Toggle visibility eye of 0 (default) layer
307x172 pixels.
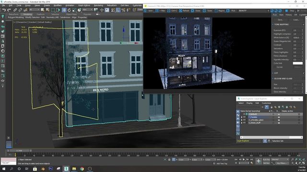click(244, 114)
